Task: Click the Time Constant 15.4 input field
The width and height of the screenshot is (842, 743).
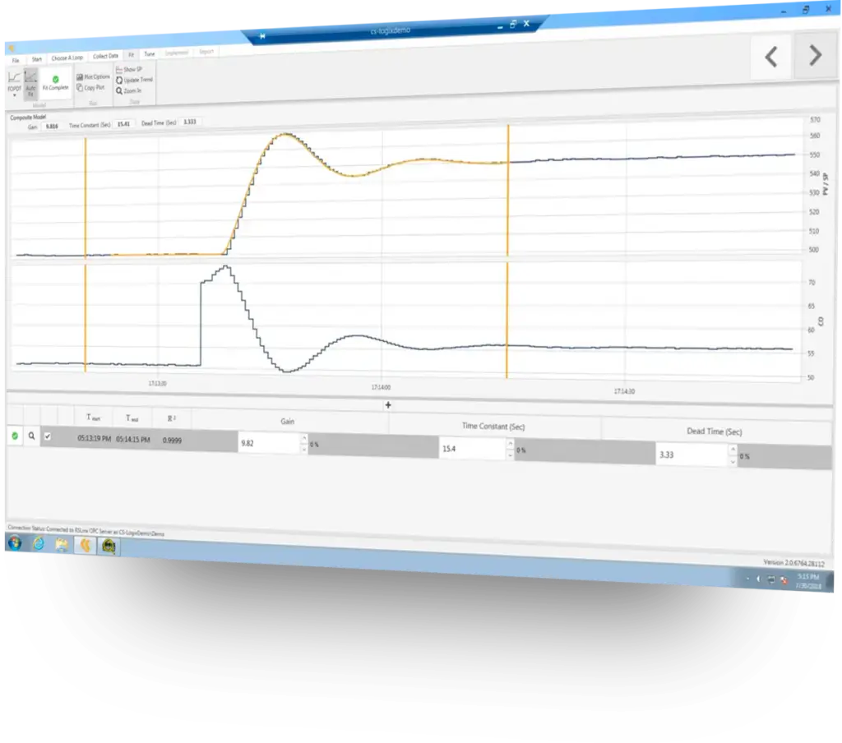Action: (x=472, y=449)
